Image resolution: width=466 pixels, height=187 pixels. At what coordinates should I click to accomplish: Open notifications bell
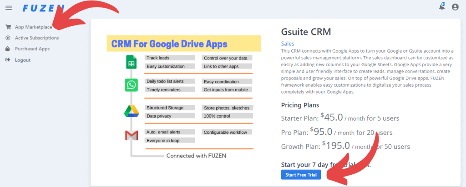(x=442, y=7)
